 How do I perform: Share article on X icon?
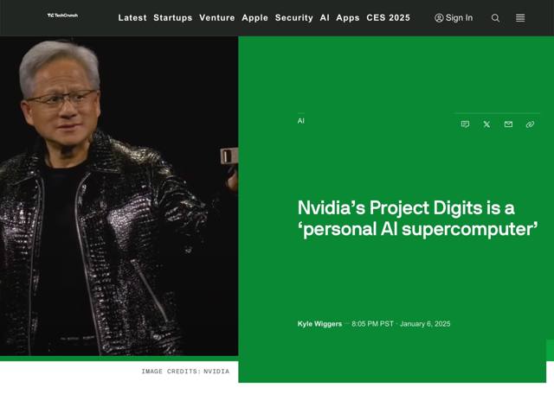coord(486,124)
